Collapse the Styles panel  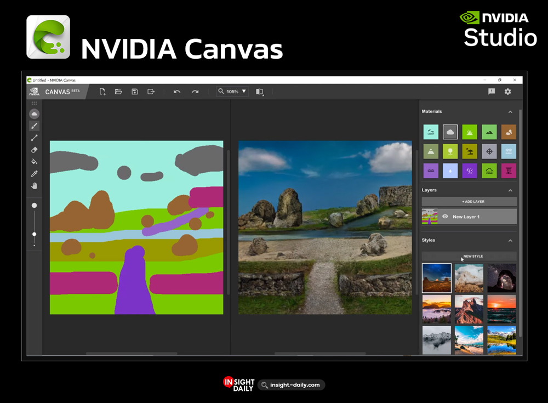pyautogui.click(x=510, y=241)
